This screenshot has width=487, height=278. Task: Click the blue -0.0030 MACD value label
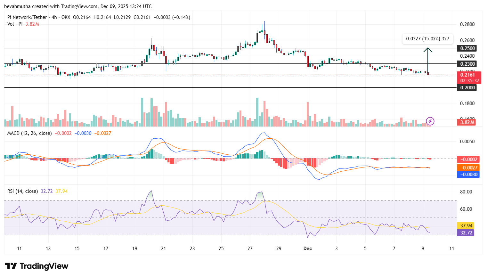click(468, 174)
